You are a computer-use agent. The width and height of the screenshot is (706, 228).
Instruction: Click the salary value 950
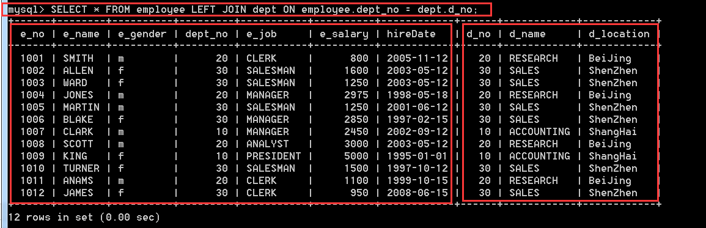tap(359, 193)
